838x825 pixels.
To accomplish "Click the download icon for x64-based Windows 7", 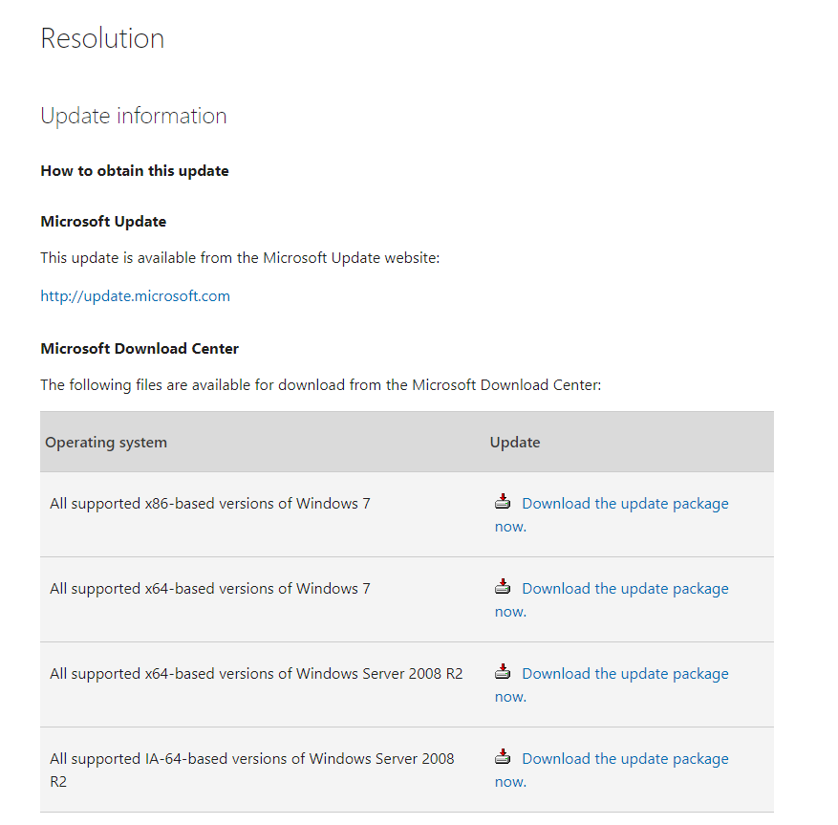I will click(x=503, y=587).
